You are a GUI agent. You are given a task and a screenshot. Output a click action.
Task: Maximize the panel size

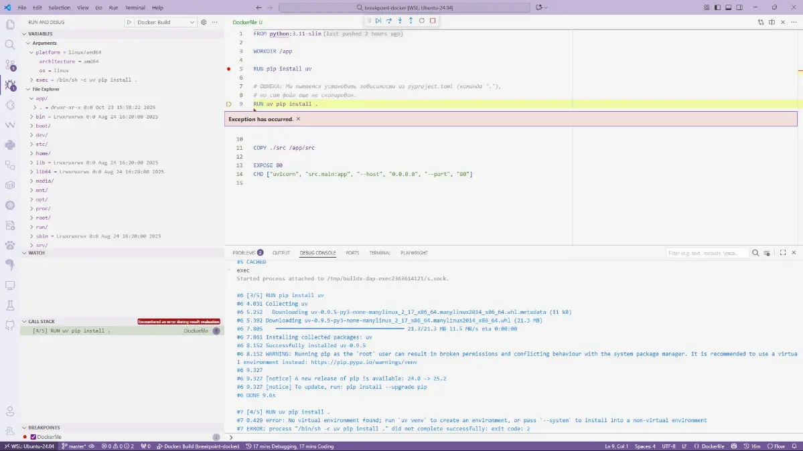click(x=782, y=253)
